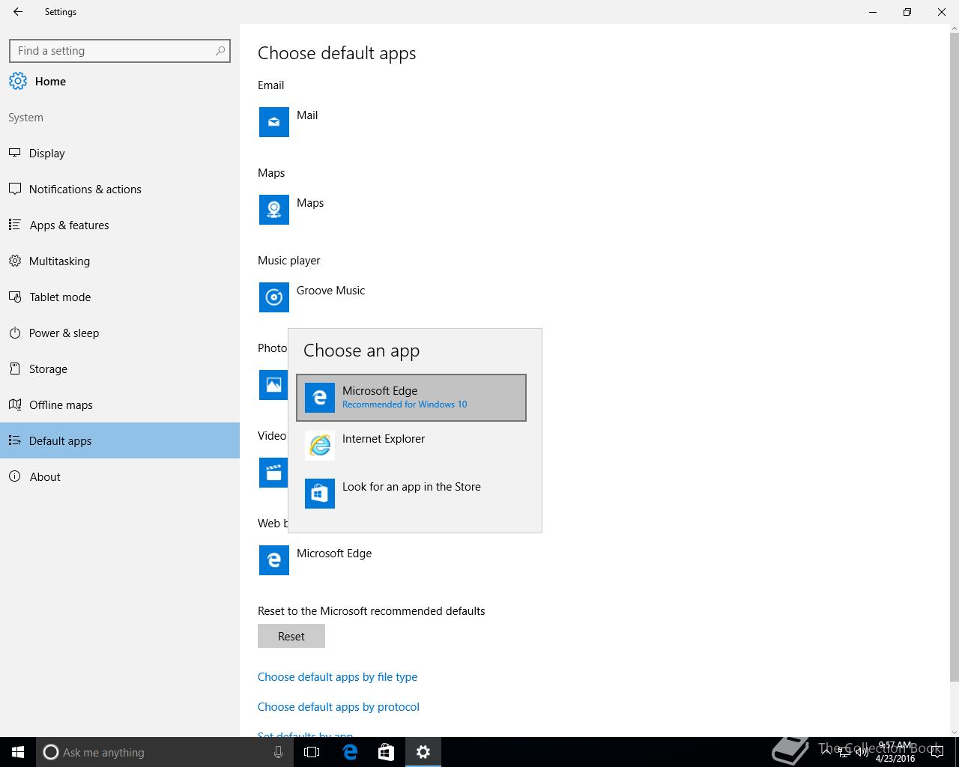The image size is (959, 767).
Task: Open Task View on taskbar
Action: [312, 752]
